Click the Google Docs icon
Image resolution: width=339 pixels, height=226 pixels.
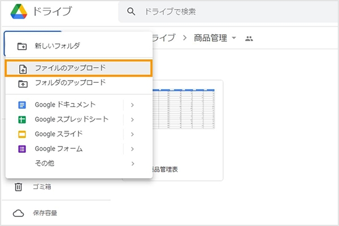[23, 105]
